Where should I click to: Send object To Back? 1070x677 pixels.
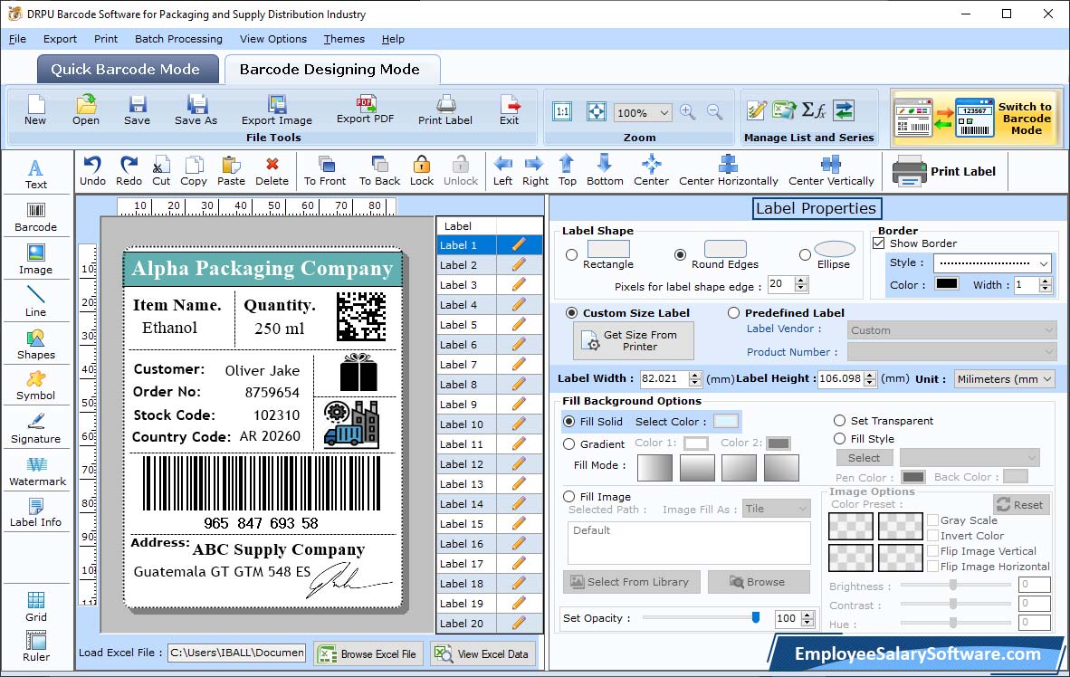[379, 171]
